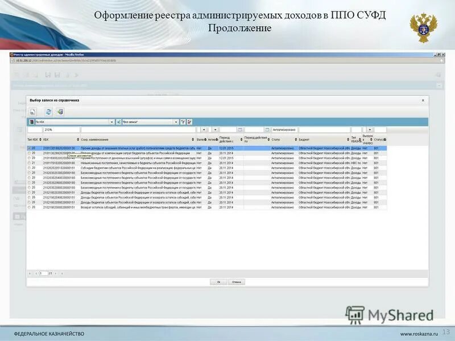Image resolution: width=455 pixels, height=341 pixels.
Task: Sort by КБК column
Action: 78,139
